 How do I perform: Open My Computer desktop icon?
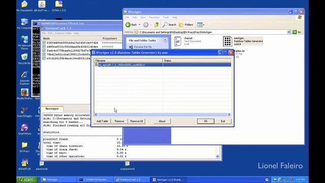24,24
